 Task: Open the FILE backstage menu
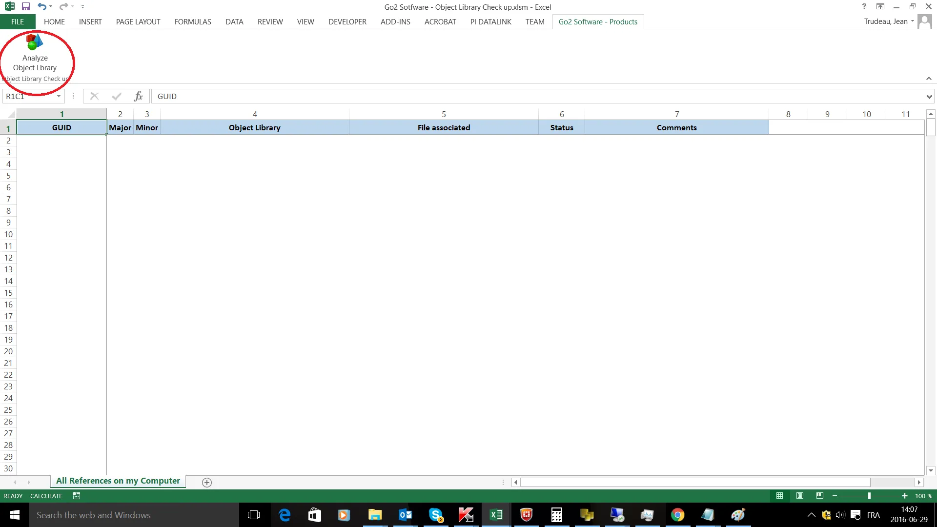click(18, 22)
